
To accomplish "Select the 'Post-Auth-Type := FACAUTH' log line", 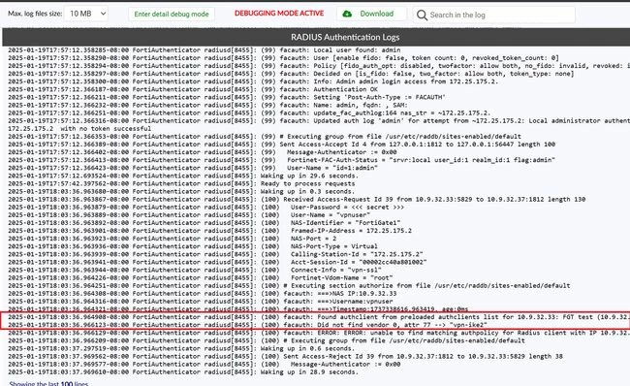I will [227, 97].
